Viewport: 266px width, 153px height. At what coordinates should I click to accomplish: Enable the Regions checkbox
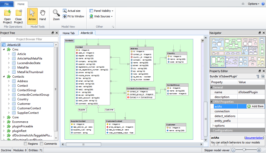(x=26, y=144)
